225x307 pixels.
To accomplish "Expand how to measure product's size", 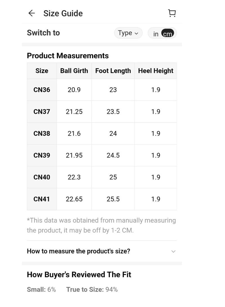I will [x=78, y=251].
